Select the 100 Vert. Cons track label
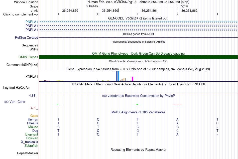 [14, 102]
